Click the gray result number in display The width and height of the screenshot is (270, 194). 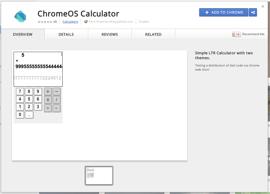(38, 78)
